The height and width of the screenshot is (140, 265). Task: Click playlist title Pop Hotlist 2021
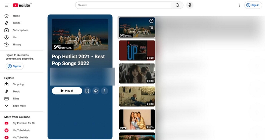tap(78, 60)
